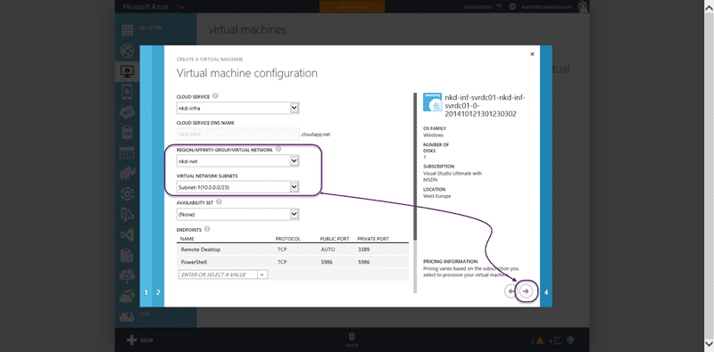
Task: Click the Endpoints help question icon
Action: tap(207, 229)
